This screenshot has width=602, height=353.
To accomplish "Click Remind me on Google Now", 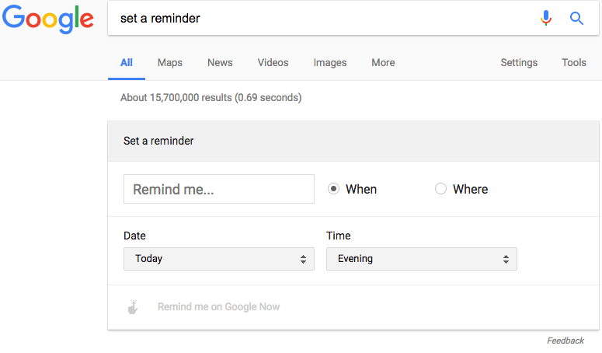I will click(x=218, y=307).
